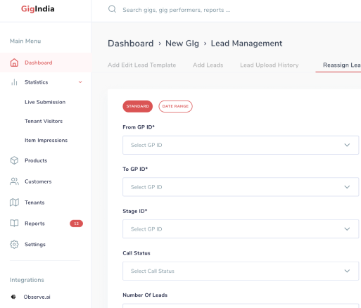361x308 pixels.
Task: Open Tenants via the map icon
Action: coord(14,203)
